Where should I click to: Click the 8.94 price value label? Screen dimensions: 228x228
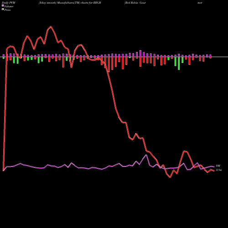pyautogui.click(x=219, y=170)
